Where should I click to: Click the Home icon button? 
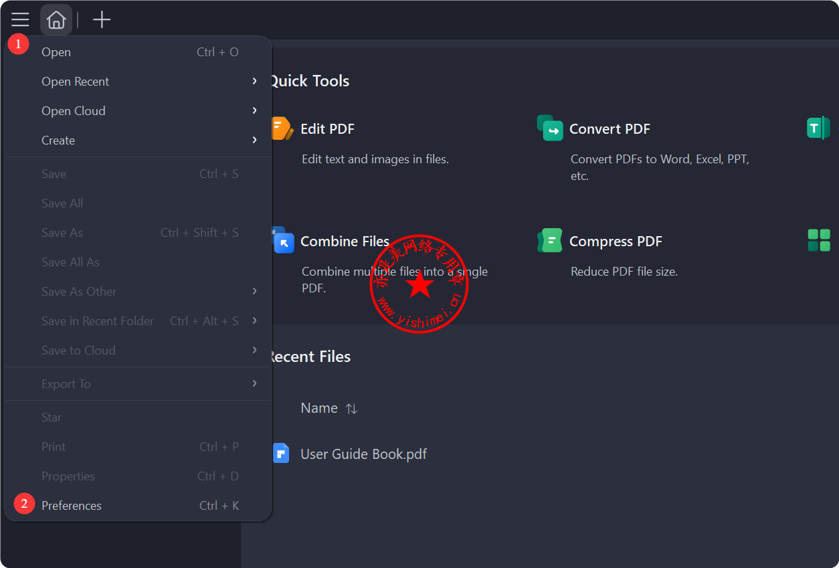pos(56,20)
